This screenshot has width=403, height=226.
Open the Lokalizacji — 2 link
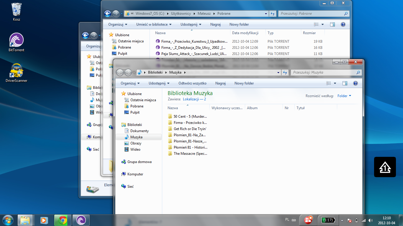(x=194, y=99)
